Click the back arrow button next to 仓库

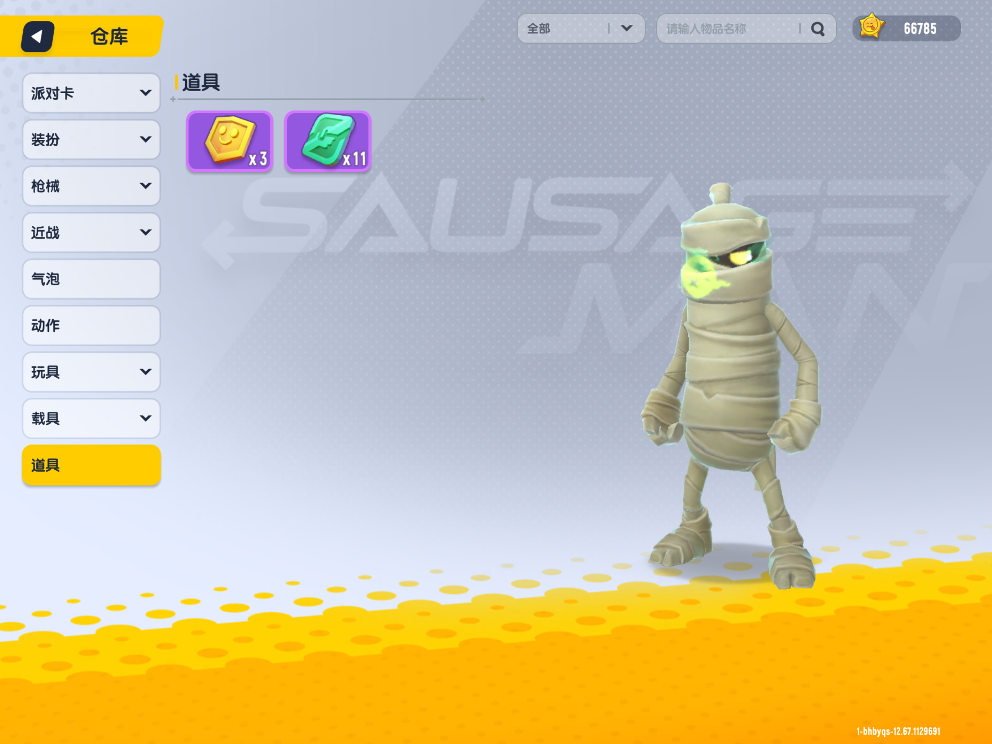click(37, 36)
